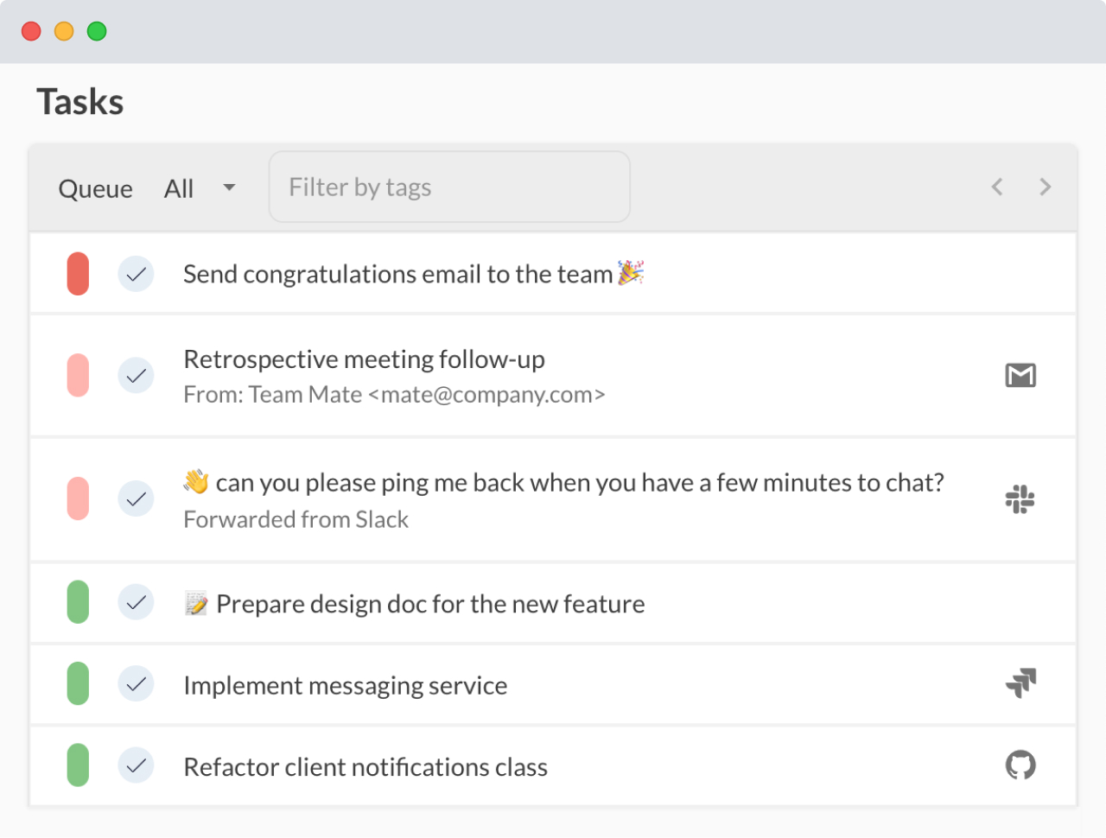
Task: Complete the Slack ping me back task
Action: (x=136, y=499)
